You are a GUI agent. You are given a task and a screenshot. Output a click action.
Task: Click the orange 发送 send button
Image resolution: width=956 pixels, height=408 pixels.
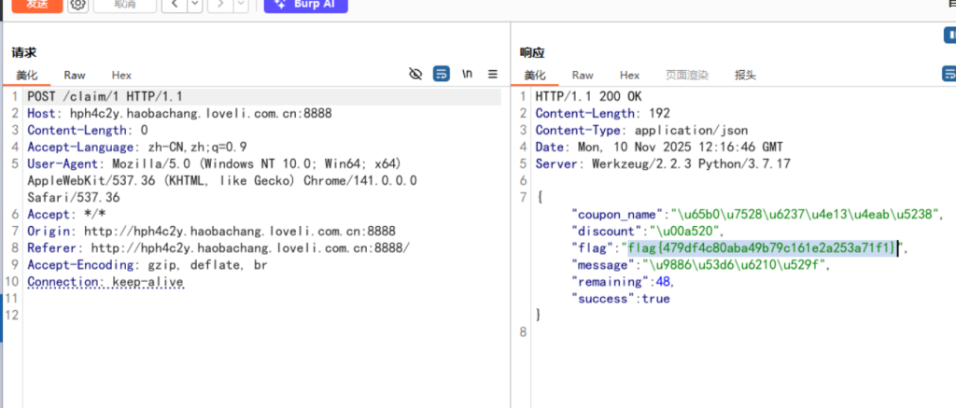(37, 5)
